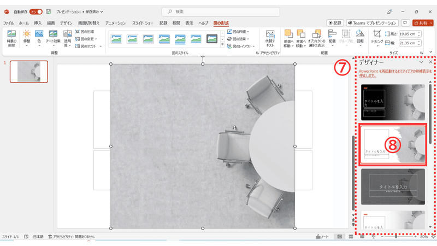
Task: Switch to the Design (デザイン) tab
Action: (66, 23)
